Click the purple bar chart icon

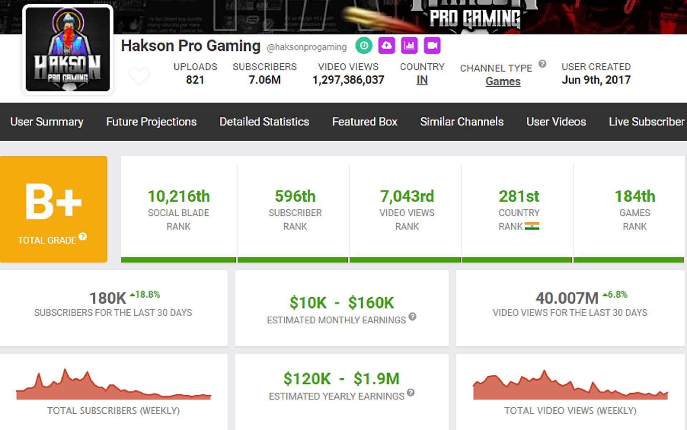click(x=409, y=46)
